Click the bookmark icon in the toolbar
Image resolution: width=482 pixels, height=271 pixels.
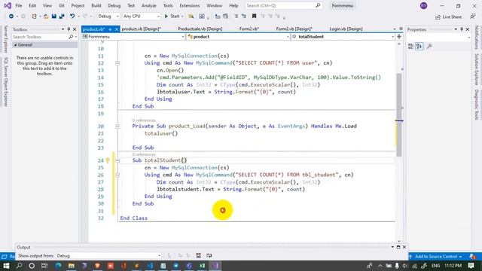pos(255,17)
